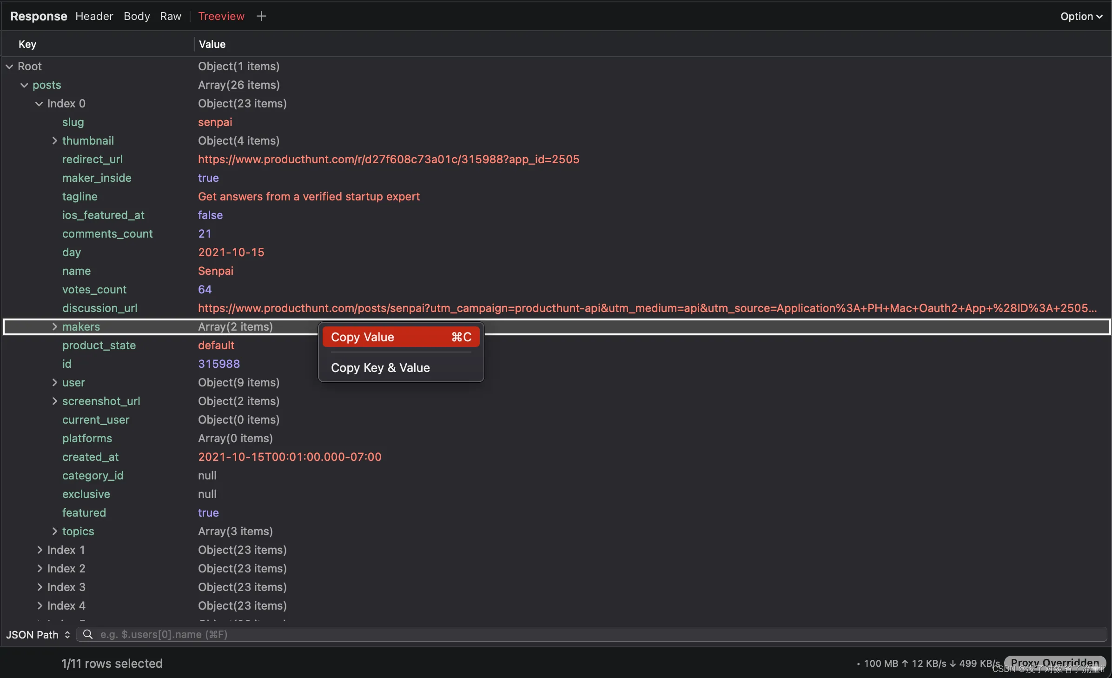1112x678 pixels.
Task: Switch to the Raw tab
Action: 171,16
